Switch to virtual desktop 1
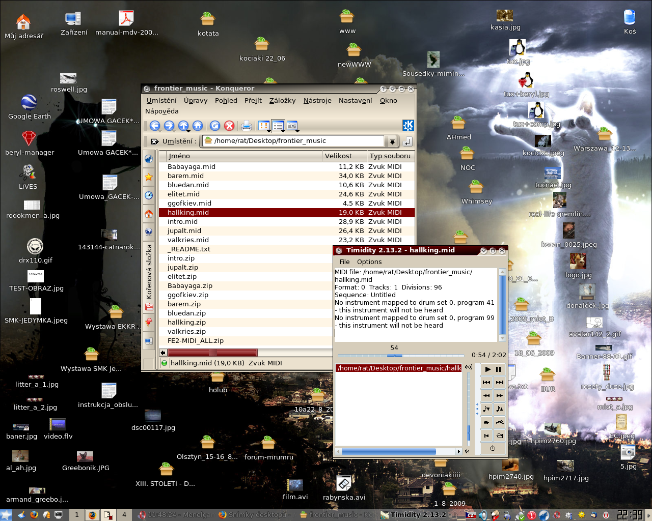This screenshot has height=521, width=652. tap(77, 515)
